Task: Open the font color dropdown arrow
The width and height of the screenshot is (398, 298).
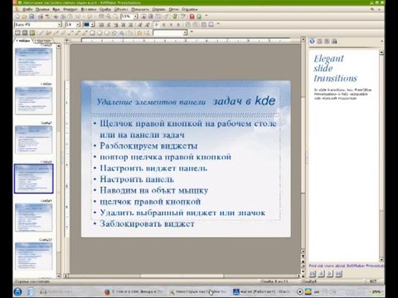Action: 93,25
